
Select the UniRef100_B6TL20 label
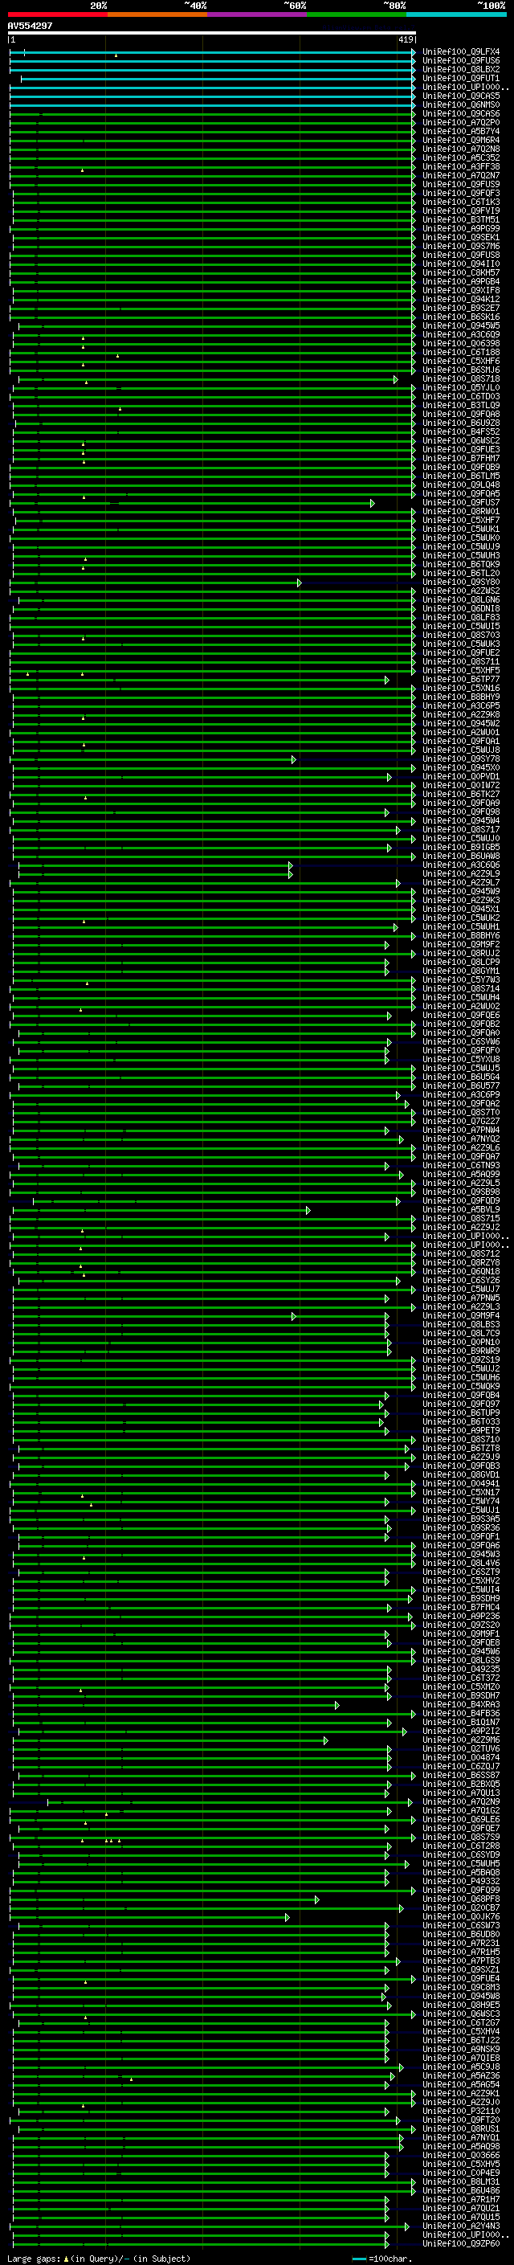[461, 574]
